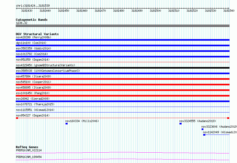Image resolution: width=237 pixels, height=163 pixels.
Task: Click the chr1:3181424..3181539 coordinate range label
Action: pos(33,6)
